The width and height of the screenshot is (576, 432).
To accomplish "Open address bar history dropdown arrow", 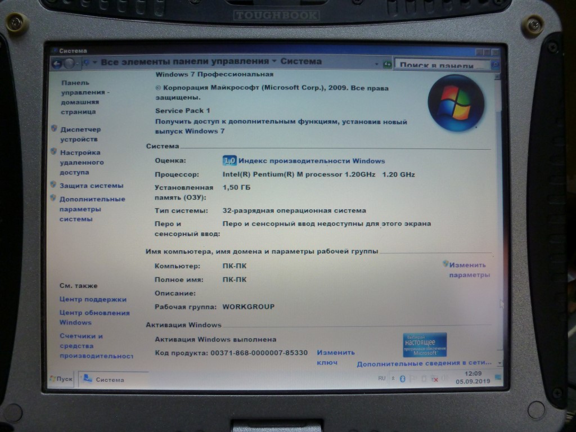I will [x=377, y=64].
